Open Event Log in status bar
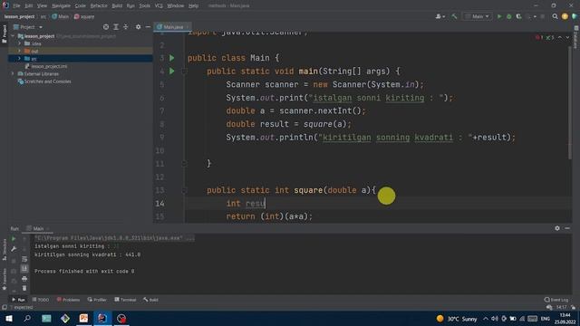Screen dimensions: 580x326 click(556, 300)
